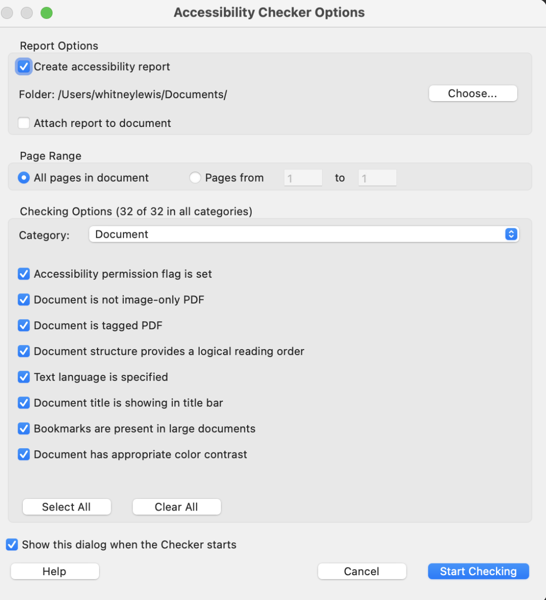The height and width of the screenshot is (600, 546).
Task: Disable logical reading order check
Action: coord(24,351)
